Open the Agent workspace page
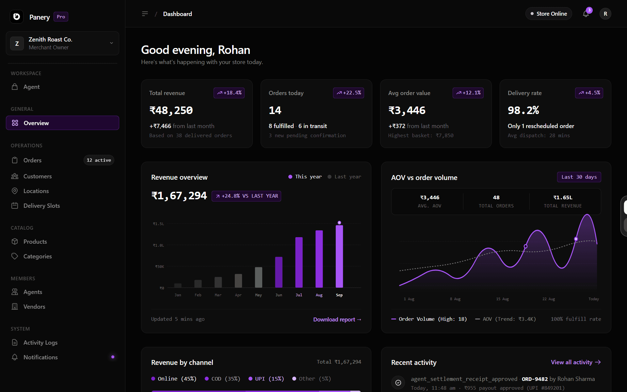This screenshot has height=392, width=627. point(62,87)
